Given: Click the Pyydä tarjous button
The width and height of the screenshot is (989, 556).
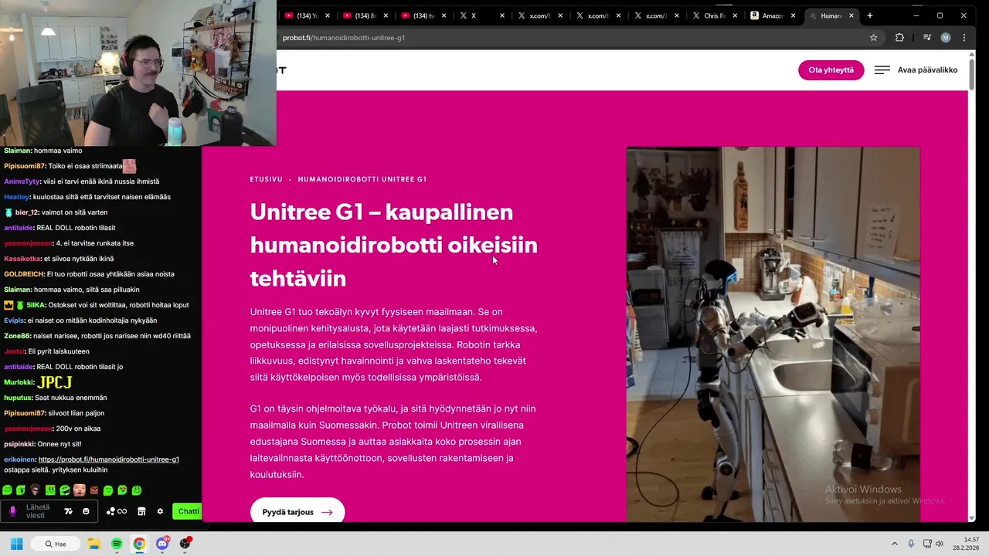Looking at the screenshot, I should pos(297,511).
